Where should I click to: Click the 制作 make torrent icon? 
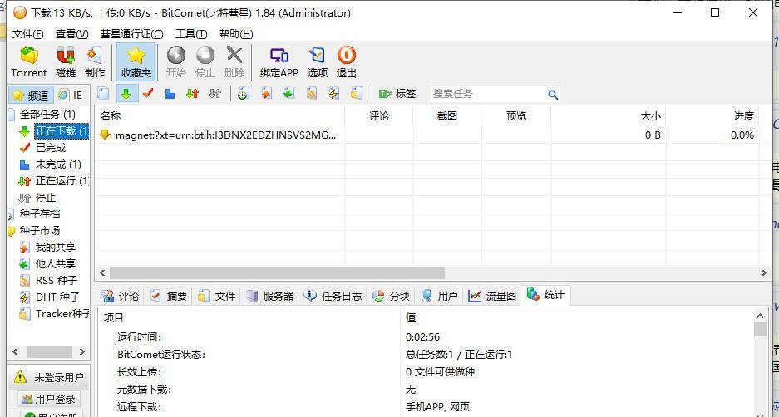click(x=95, y=62)
